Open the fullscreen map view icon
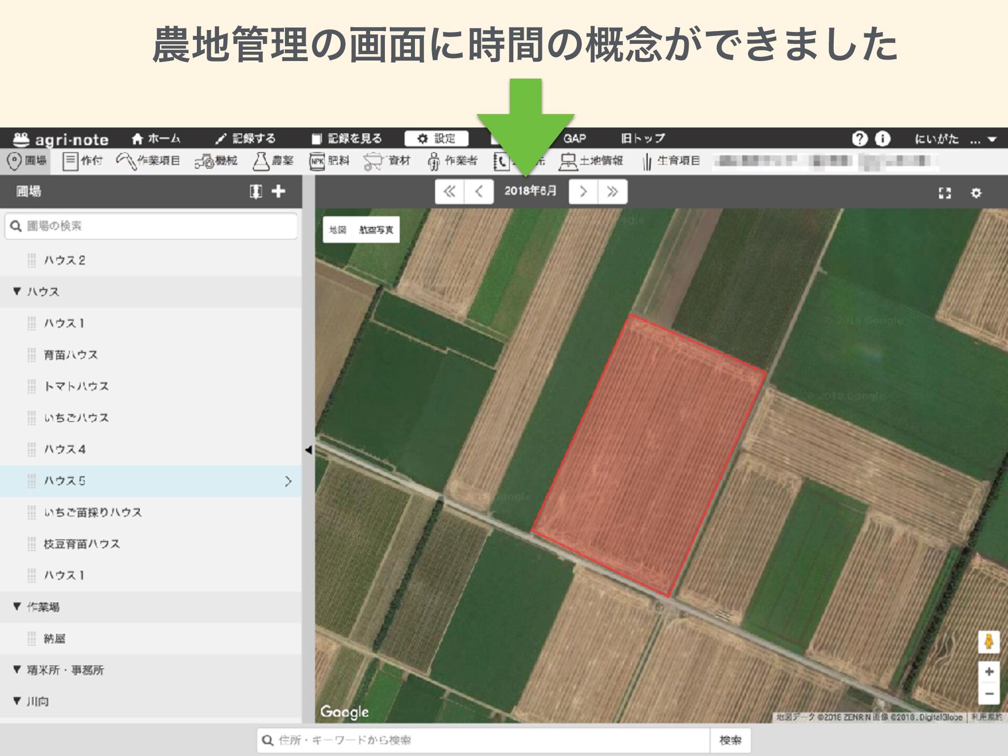The width and height of the screenshot is (1008, 756). (944, 193)
